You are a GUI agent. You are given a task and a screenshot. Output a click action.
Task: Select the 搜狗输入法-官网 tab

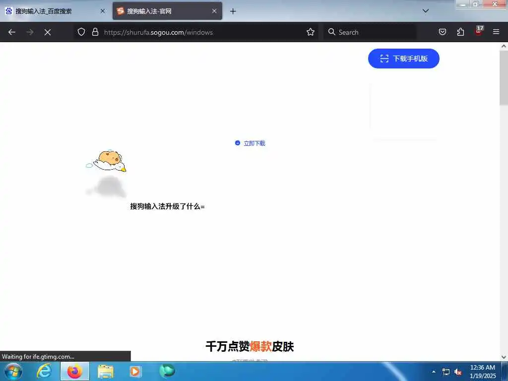167,11
